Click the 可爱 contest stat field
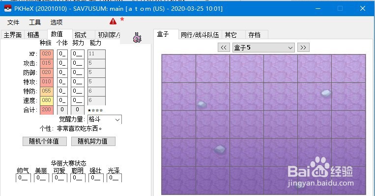Image resolution: width=375 pixels, height=196 pixels. pyautogui.click(x=59, y=178)
